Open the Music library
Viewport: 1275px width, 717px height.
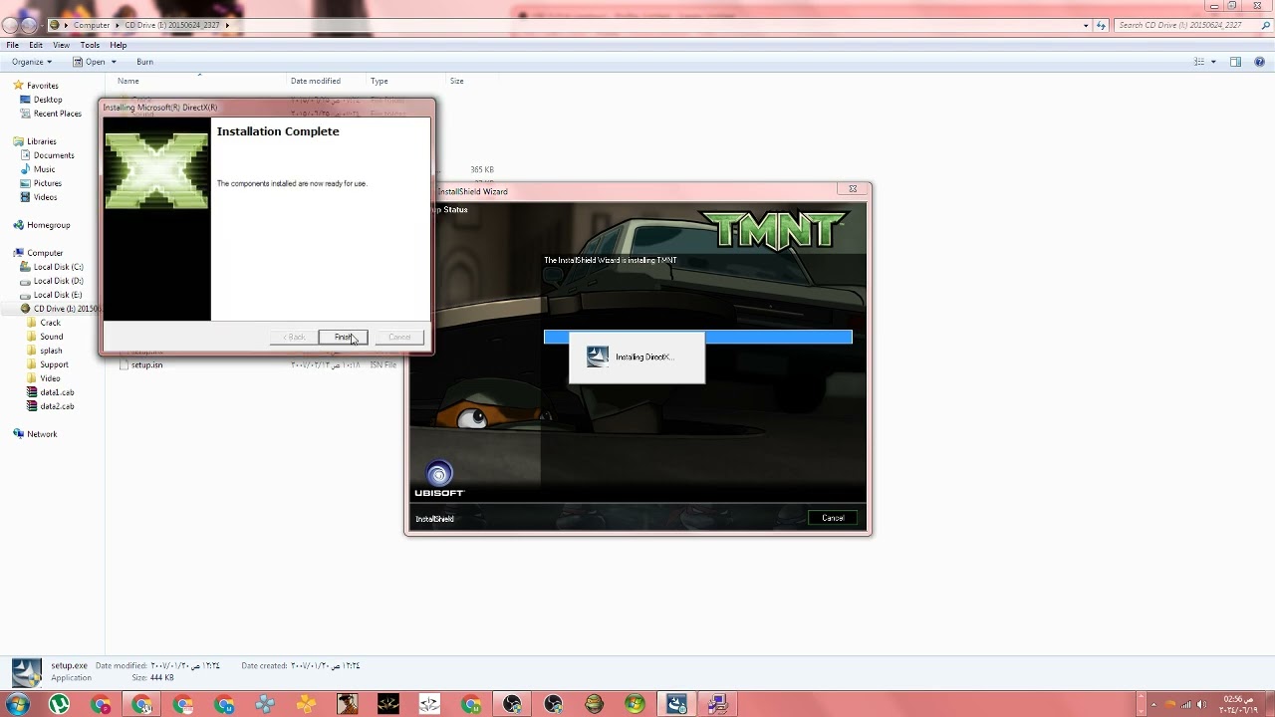click(x=45, y=169)
